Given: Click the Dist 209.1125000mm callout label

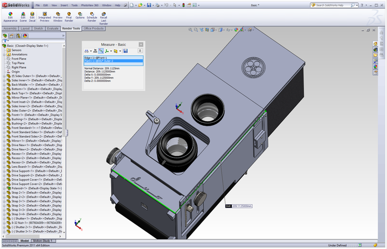Looking at the screenshot, I should (239, 206).
